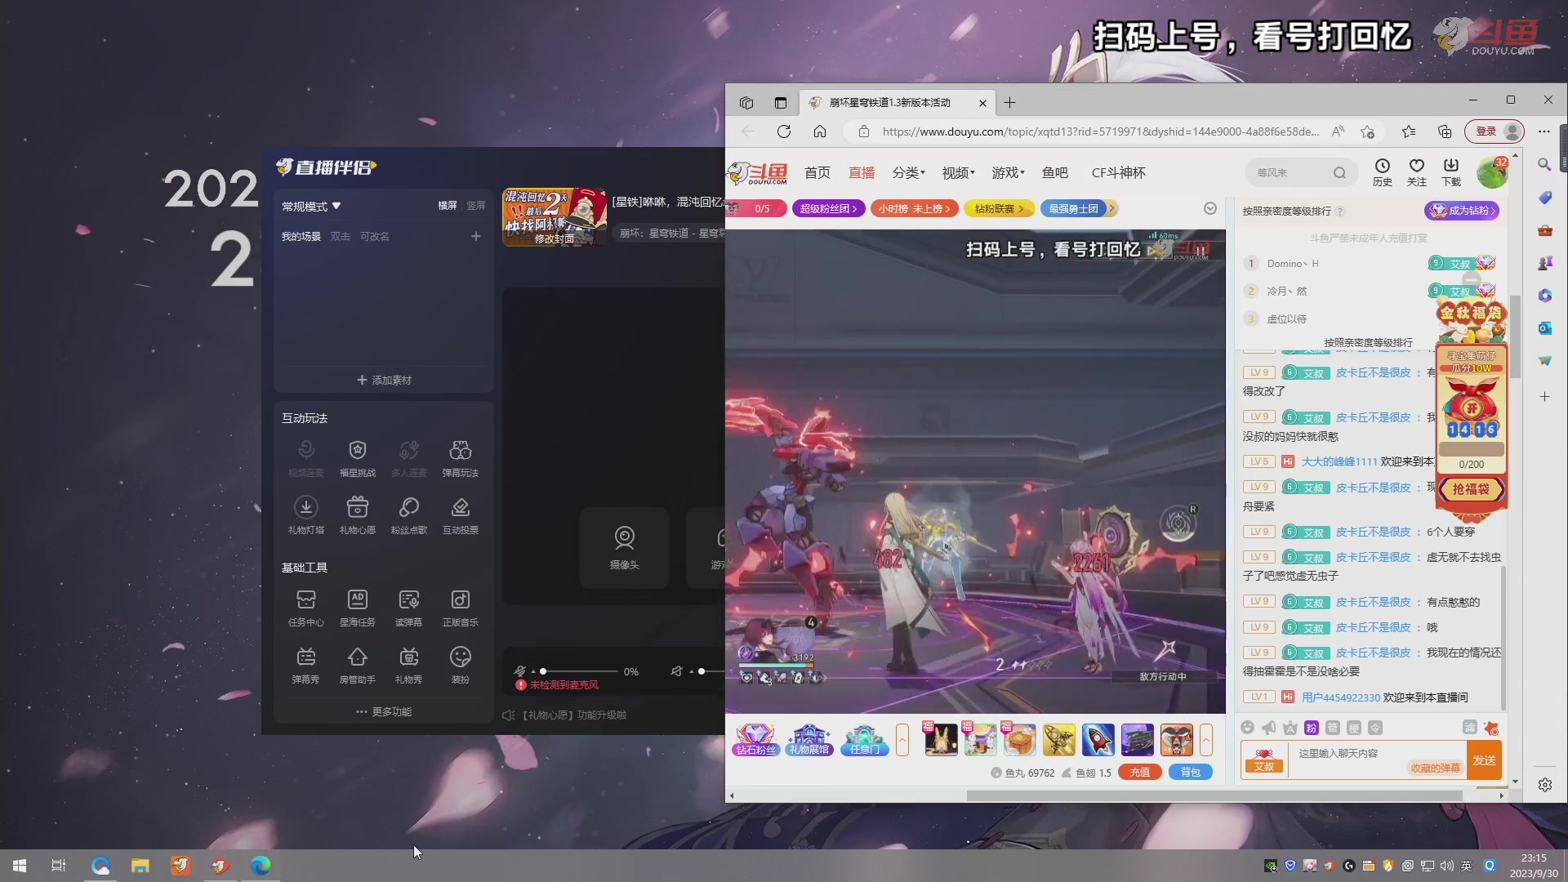Go to Douyu 直播 tab

point(862,172)
